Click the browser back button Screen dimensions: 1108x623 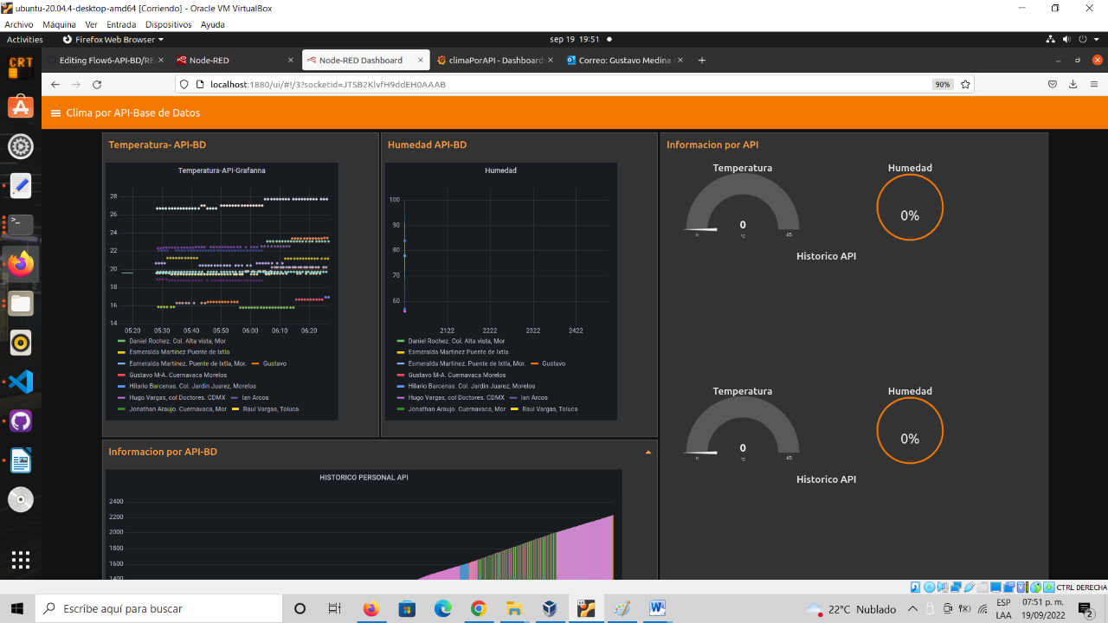tap(55, 84)
